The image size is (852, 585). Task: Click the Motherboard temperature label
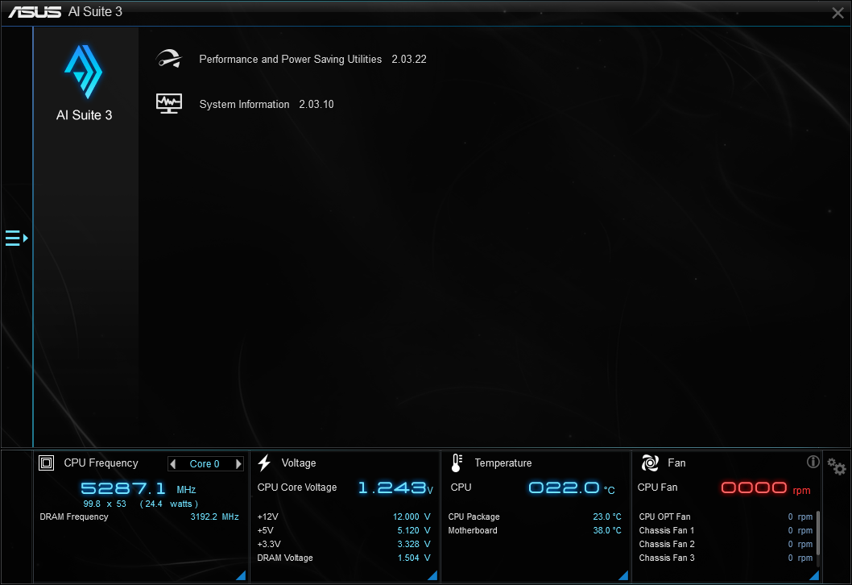click(x=472, y=530)
